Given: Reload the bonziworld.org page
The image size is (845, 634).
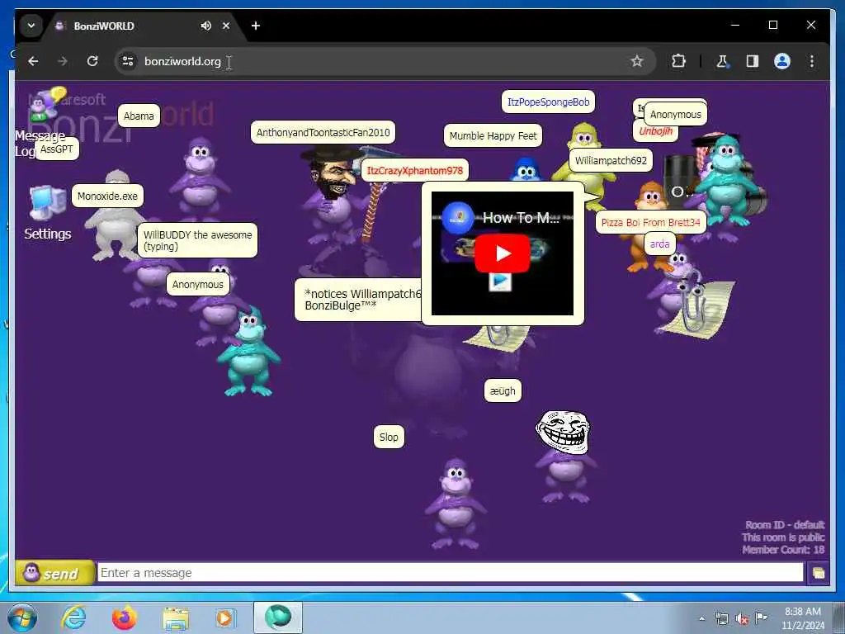Looking at the screenshot, I should pyautogui.click(x=92, y=61).
